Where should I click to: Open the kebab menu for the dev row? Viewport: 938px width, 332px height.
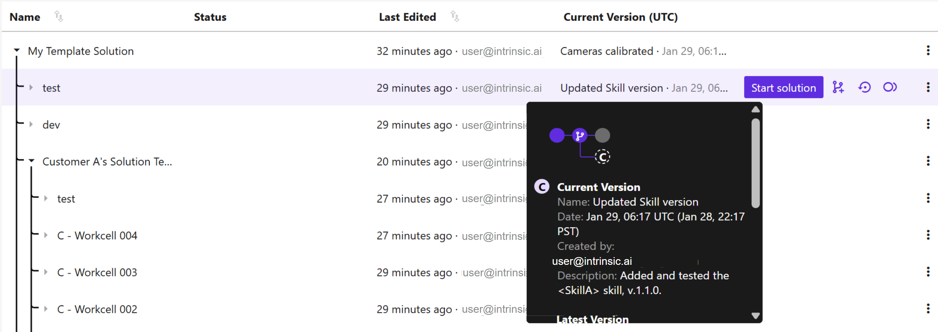click(928, 124)
